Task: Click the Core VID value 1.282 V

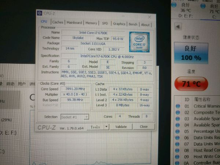Action: tap(114, 49)
